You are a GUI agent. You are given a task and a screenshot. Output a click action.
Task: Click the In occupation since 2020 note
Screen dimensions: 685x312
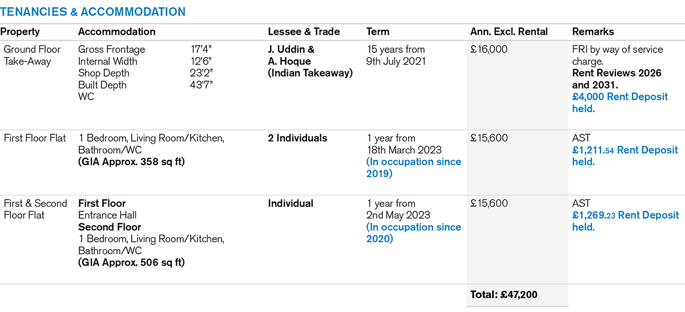click(x=413, y=233)
